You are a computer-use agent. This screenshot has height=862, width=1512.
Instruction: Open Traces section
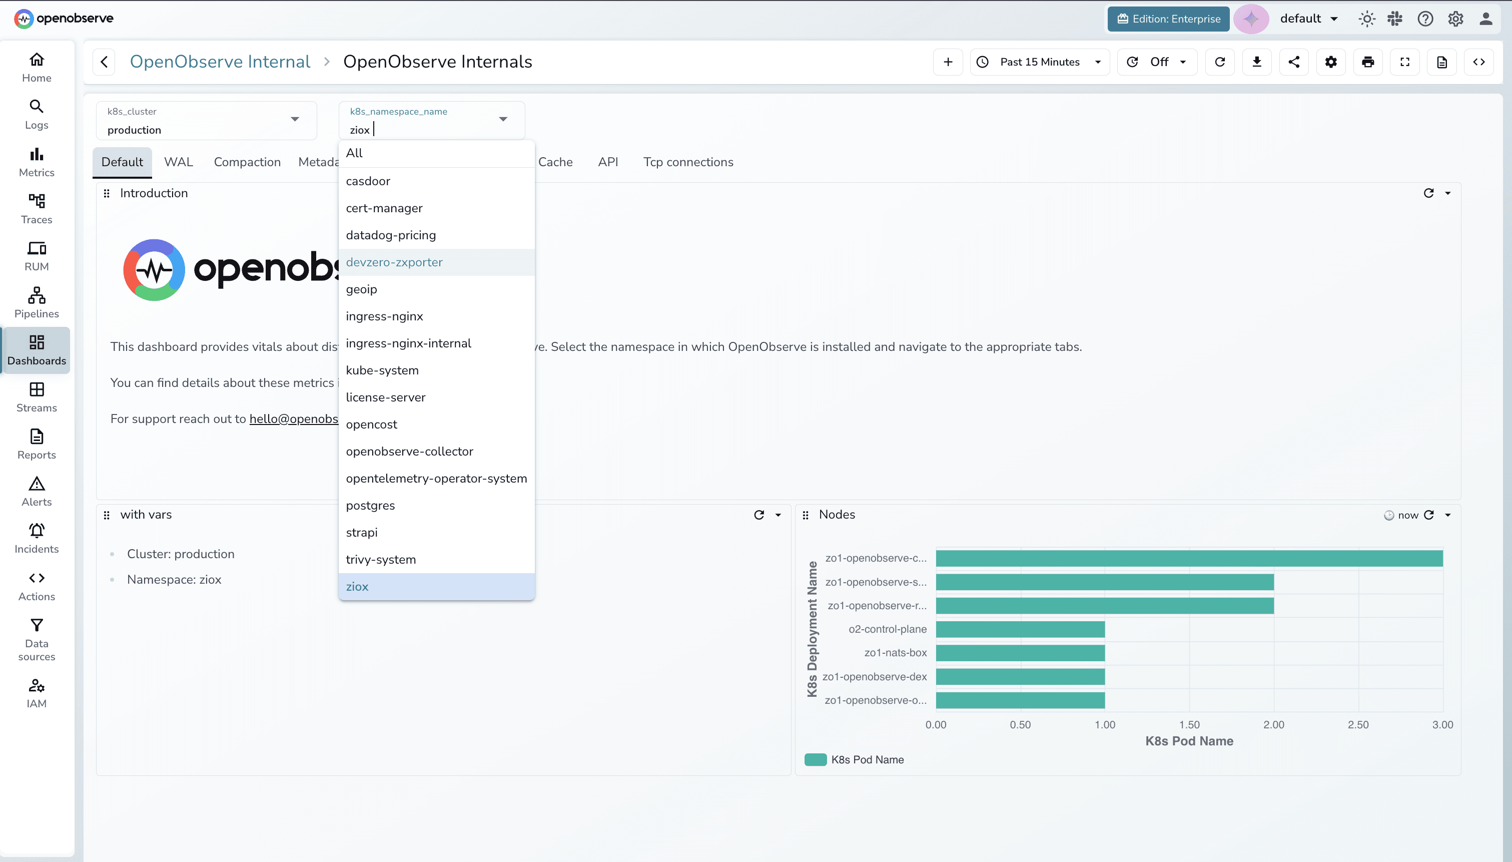[37, 209]
